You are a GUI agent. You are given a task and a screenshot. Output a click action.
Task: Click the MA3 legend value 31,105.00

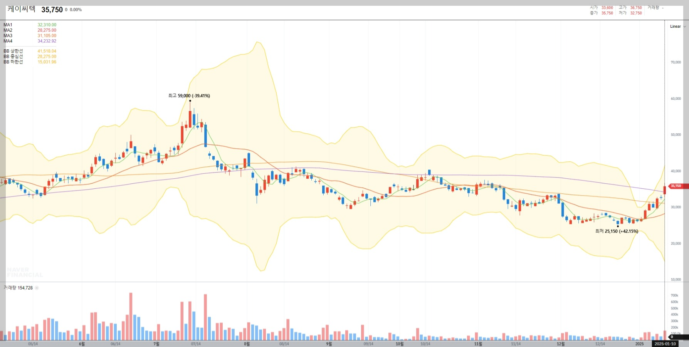pyautogui.click(x=47, y=36)
